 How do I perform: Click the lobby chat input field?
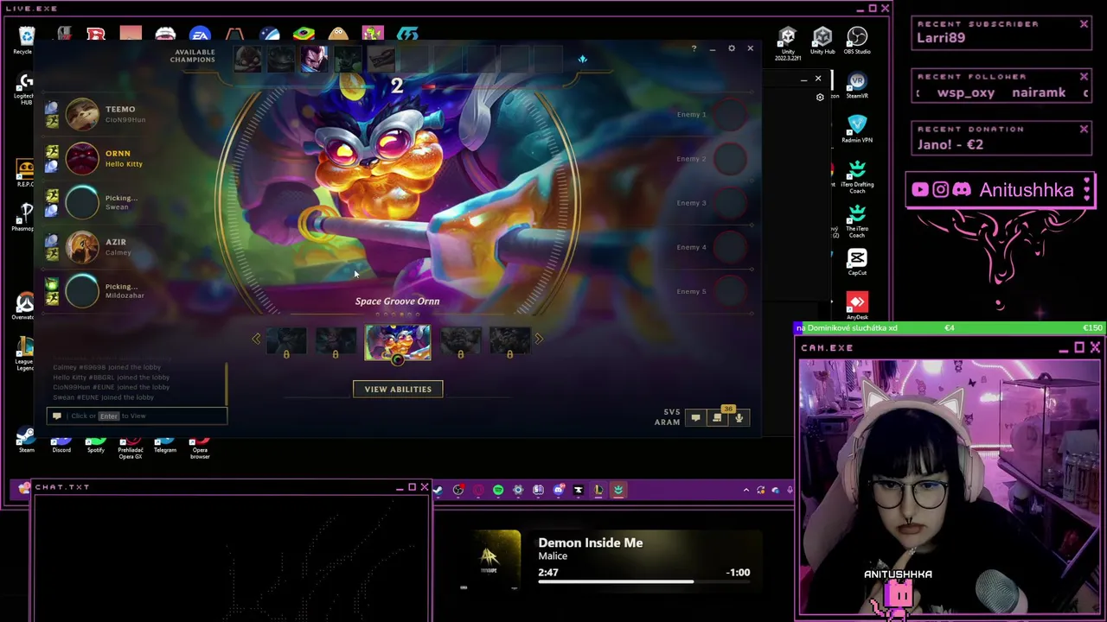pyautogui.click(x=138, y=416)
